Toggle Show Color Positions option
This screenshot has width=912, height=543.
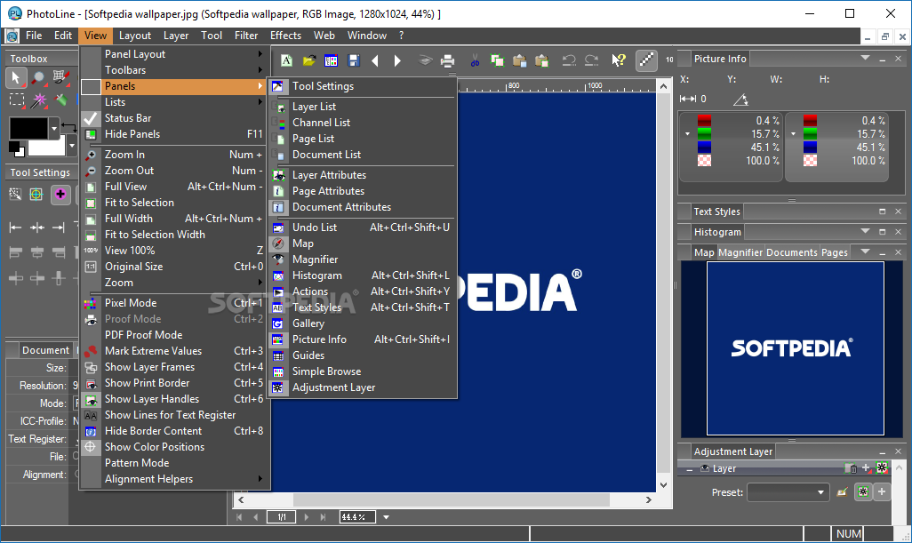[174, 447]
